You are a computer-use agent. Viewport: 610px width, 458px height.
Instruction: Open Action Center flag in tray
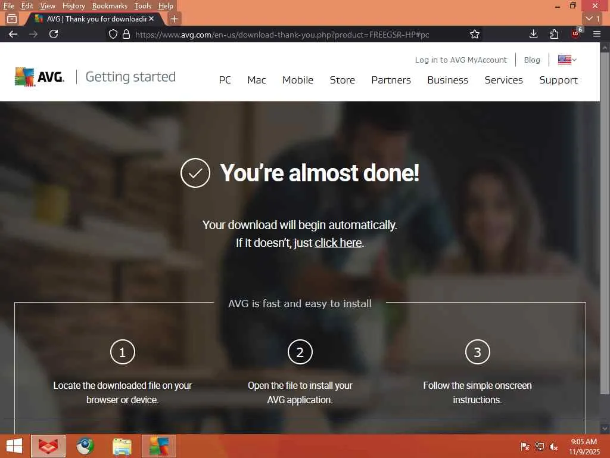(x=525, y=446)
